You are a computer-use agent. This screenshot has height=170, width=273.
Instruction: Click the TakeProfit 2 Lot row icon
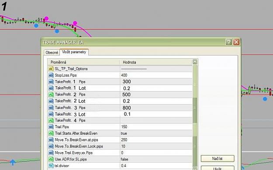51,101
